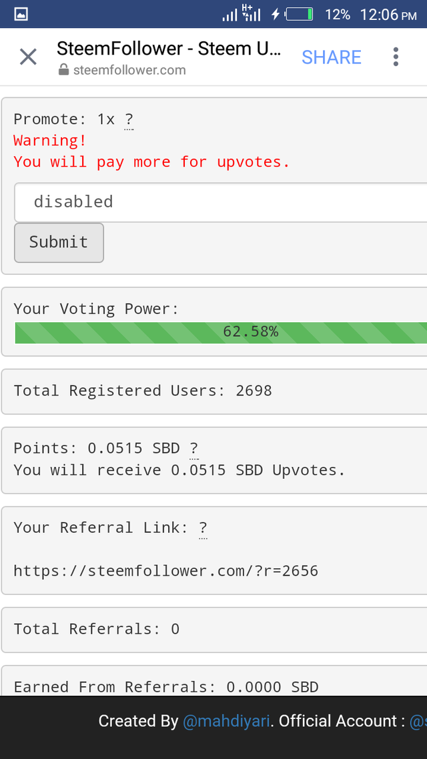Open the three-dot overflow menu
Screen dimensions: 427x759
(x=396, y=57)
